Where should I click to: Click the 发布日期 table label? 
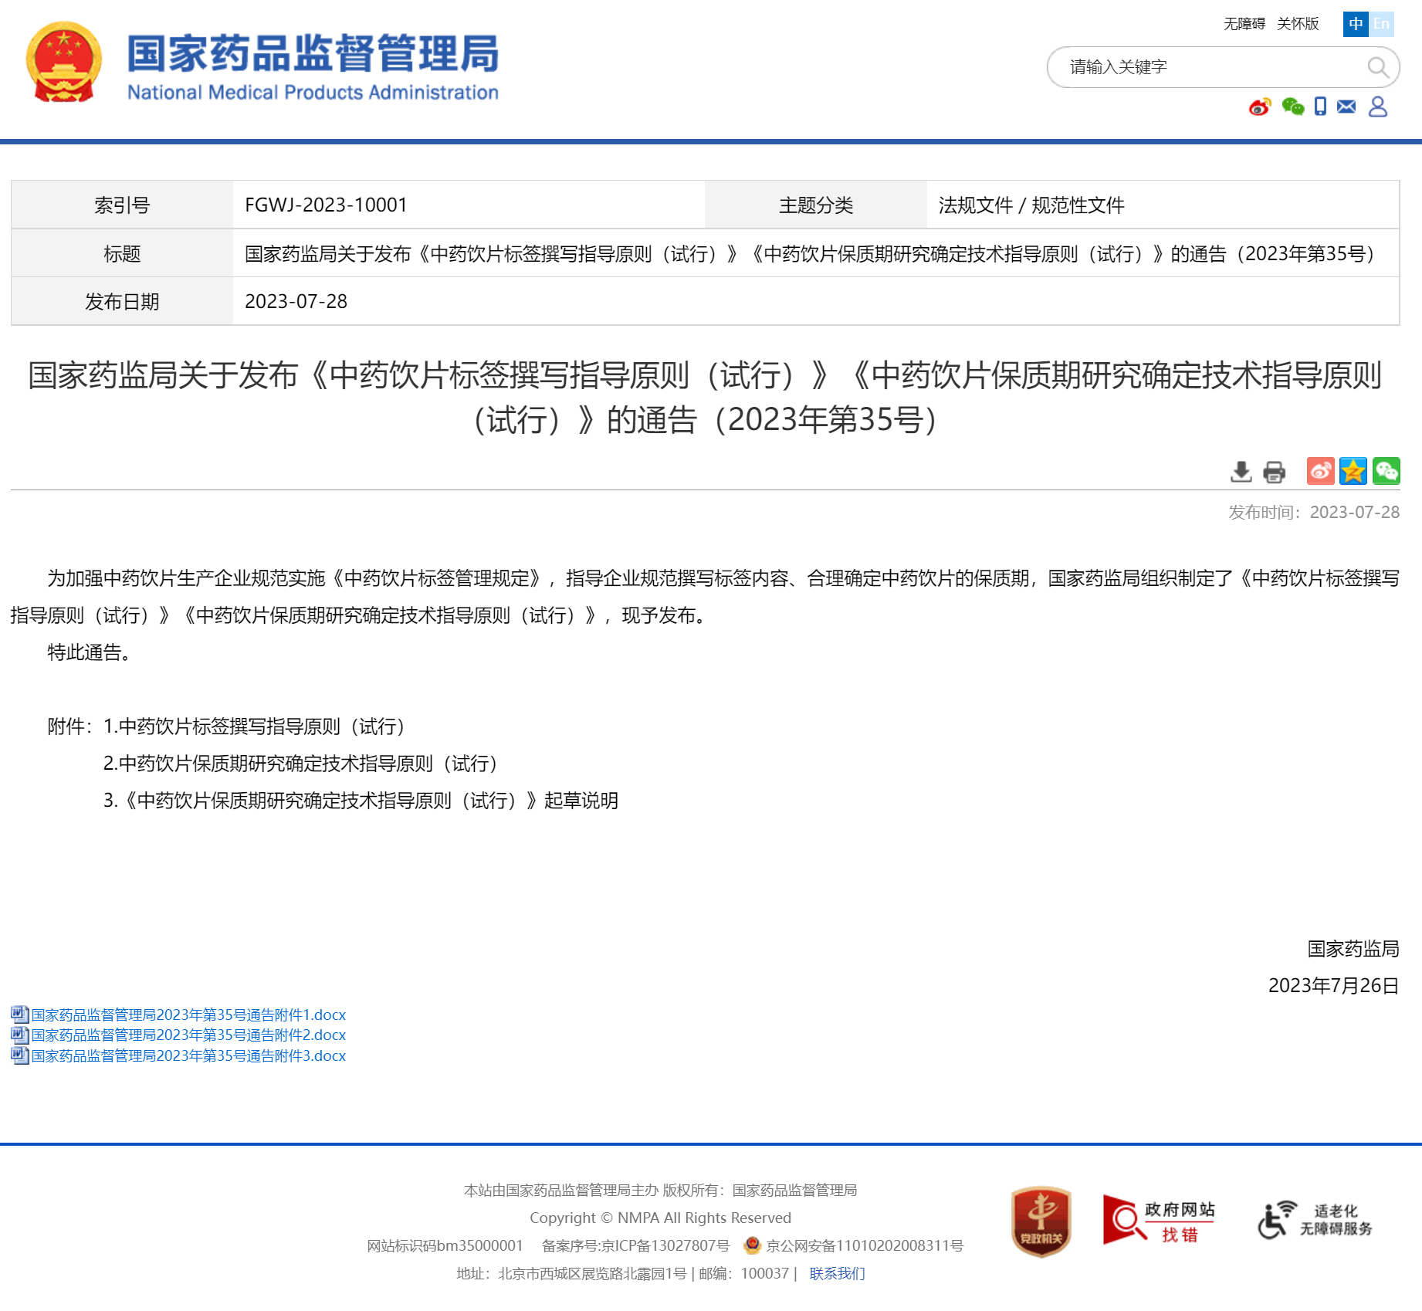(x=122, y=301)
